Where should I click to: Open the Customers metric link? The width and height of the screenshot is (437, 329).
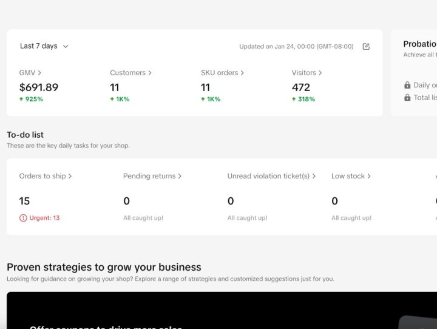point(130,73)
